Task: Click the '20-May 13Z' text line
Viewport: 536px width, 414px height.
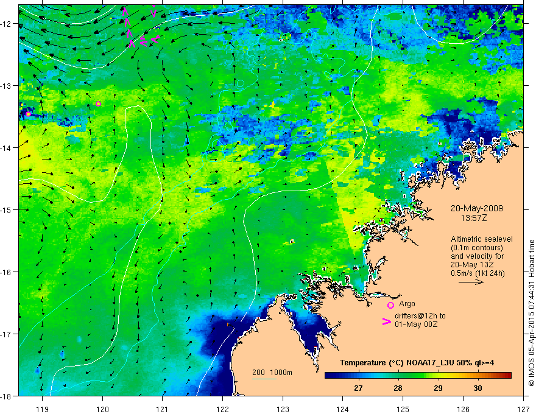Action: pos(471,265)
